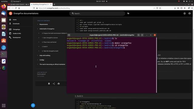The width and height of the screenshot is (194, 109).
Task: Click blue scroll-to-top arrow button
Action: coord(33,105)
